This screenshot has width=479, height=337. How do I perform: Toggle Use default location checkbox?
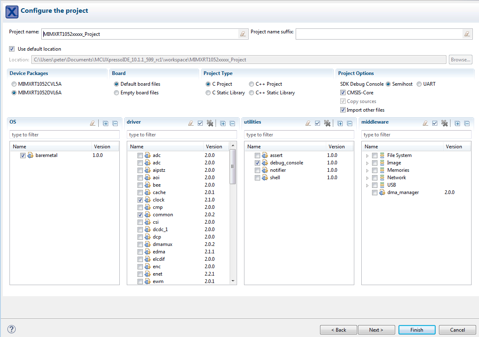[12, 49]
